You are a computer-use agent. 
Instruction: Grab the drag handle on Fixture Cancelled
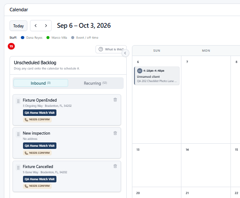tap(18, 168)
